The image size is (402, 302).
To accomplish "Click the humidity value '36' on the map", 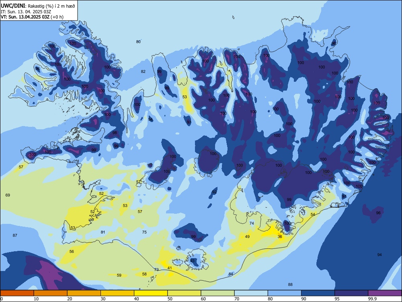I will click(x=280, y=236).
